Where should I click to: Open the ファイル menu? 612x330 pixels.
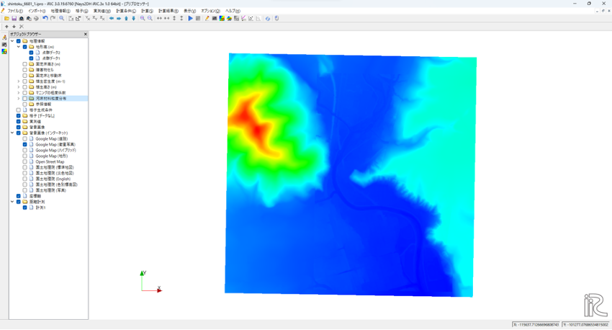tap(15, 11)
